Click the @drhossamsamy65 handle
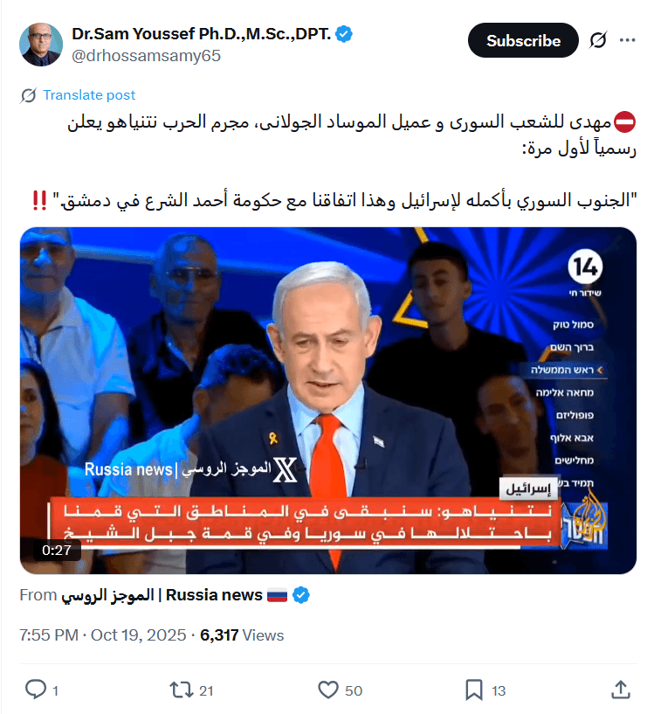This screenshot has height=714, width=647. [146, 56]
